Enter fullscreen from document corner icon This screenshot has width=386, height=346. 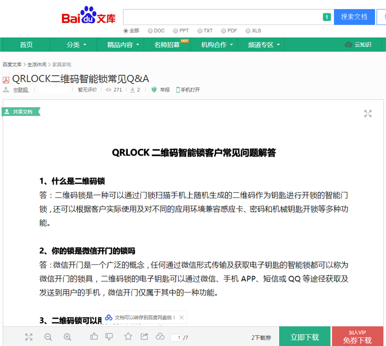tap(368, 113)
